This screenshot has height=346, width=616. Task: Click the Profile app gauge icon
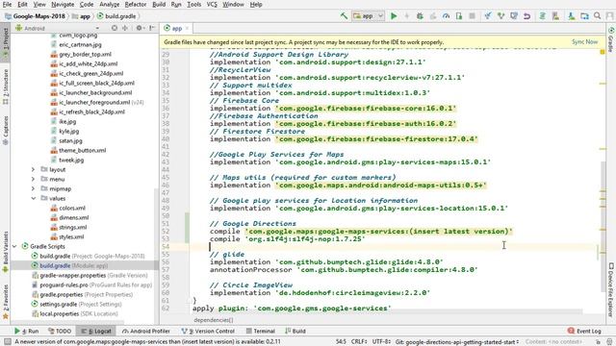pyautogui.click(x=446, y=16)
